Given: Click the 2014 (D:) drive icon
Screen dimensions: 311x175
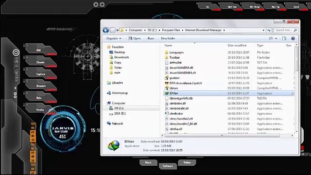Looking at the screenshot, I should [x=111, y=114].
